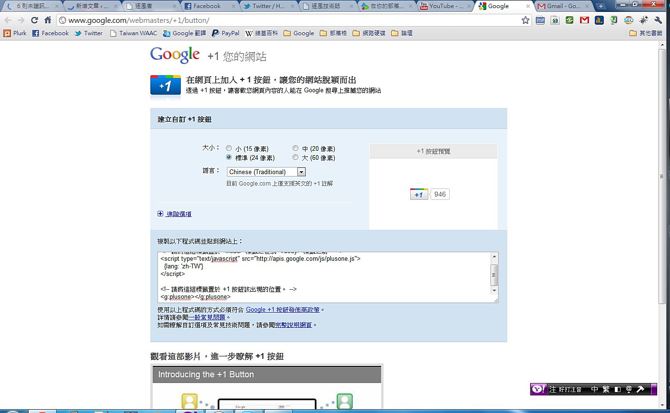Open the Facebook bookmark in bookmarks bar
The width and height of the screenshot is (670, 413).
click(x=50, y=33)
